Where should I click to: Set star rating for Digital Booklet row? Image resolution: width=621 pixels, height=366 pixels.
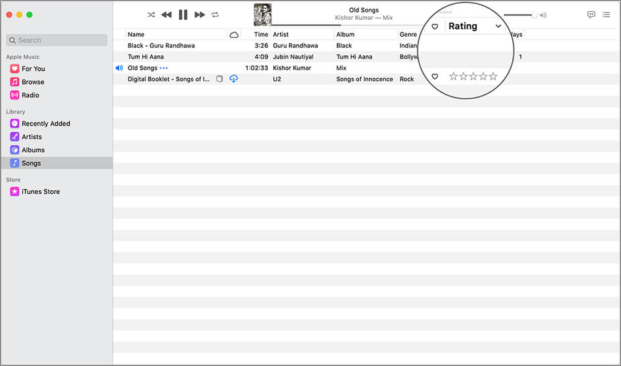click(x=473, y=76)
